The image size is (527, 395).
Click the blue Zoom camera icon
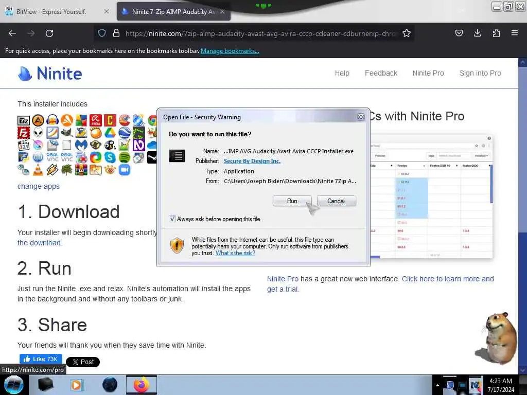125,170
